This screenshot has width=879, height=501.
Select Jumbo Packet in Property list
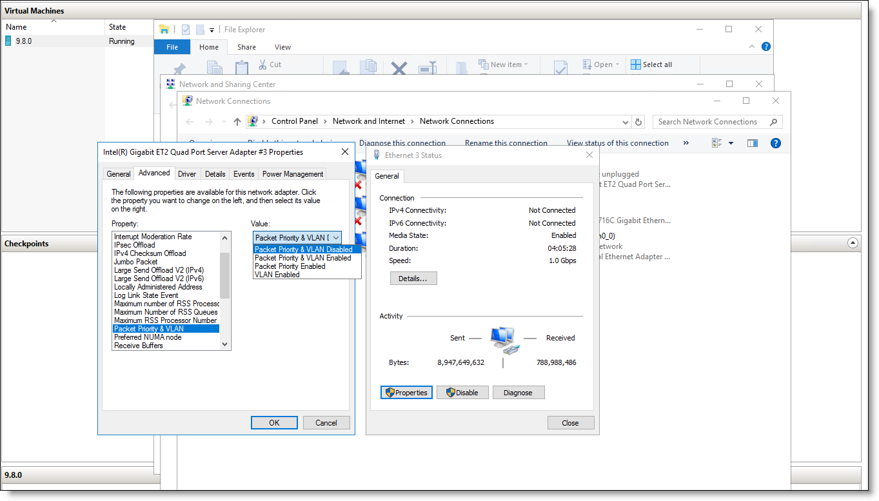click(166, 262)
